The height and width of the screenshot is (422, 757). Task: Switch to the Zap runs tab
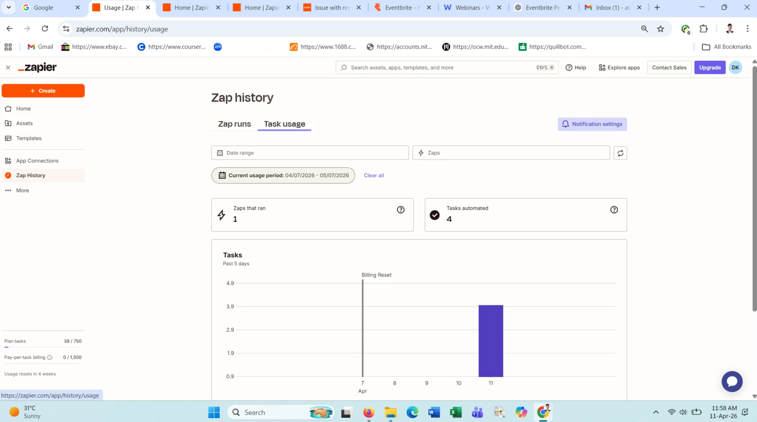(234, 124)
